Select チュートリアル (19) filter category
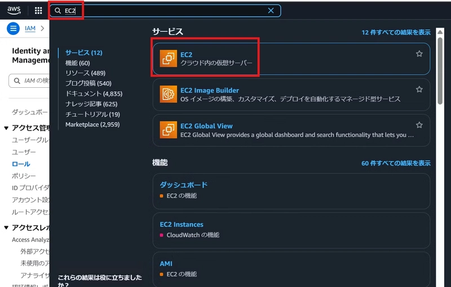 [92, 114]
